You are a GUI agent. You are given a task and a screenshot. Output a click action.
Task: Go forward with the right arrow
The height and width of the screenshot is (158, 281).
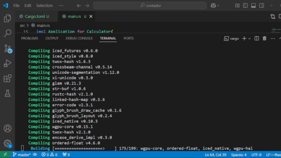(87, 6)
